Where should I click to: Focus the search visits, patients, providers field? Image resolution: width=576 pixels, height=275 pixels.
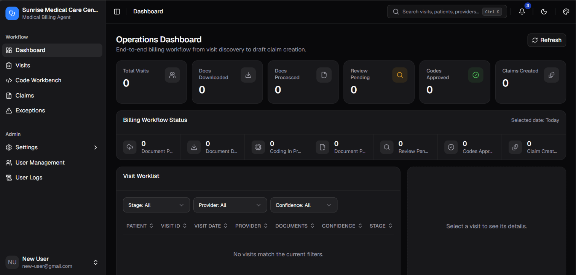tap(447, 11)
